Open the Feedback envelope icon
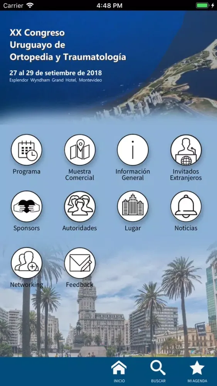217x386 pixels. (80, 263)
